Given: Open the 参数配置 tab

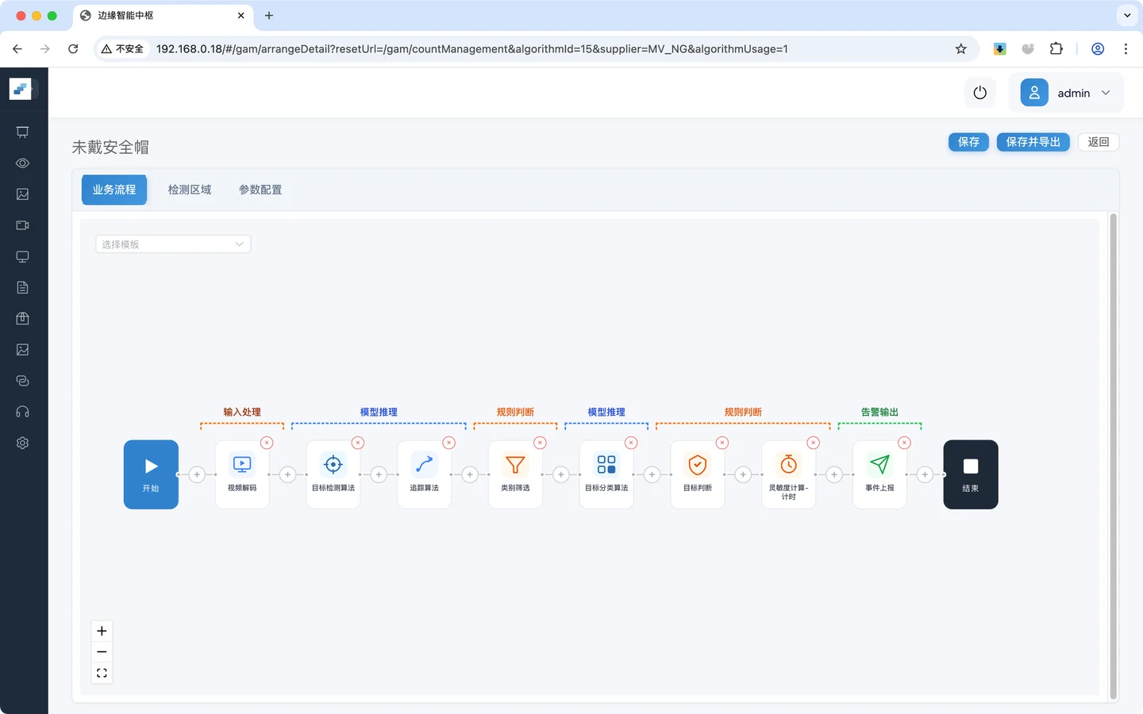Looking at the screenshot, I should pos(260,190).
